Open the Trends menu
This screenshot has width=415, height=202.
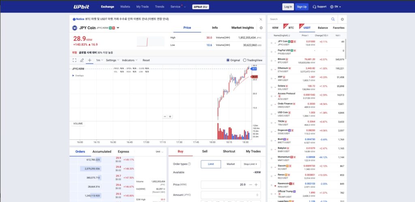point(160,7)
